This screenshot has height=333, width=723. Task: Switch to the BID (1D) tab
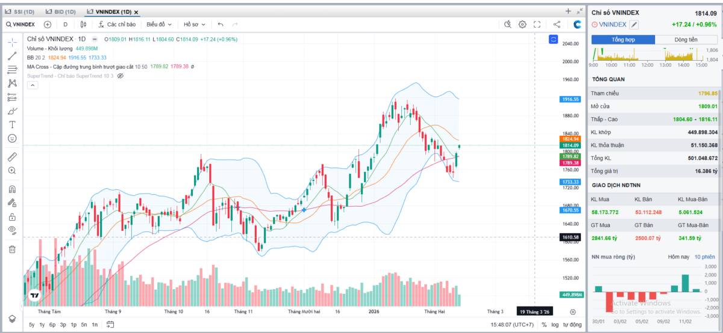coord(61,11)
